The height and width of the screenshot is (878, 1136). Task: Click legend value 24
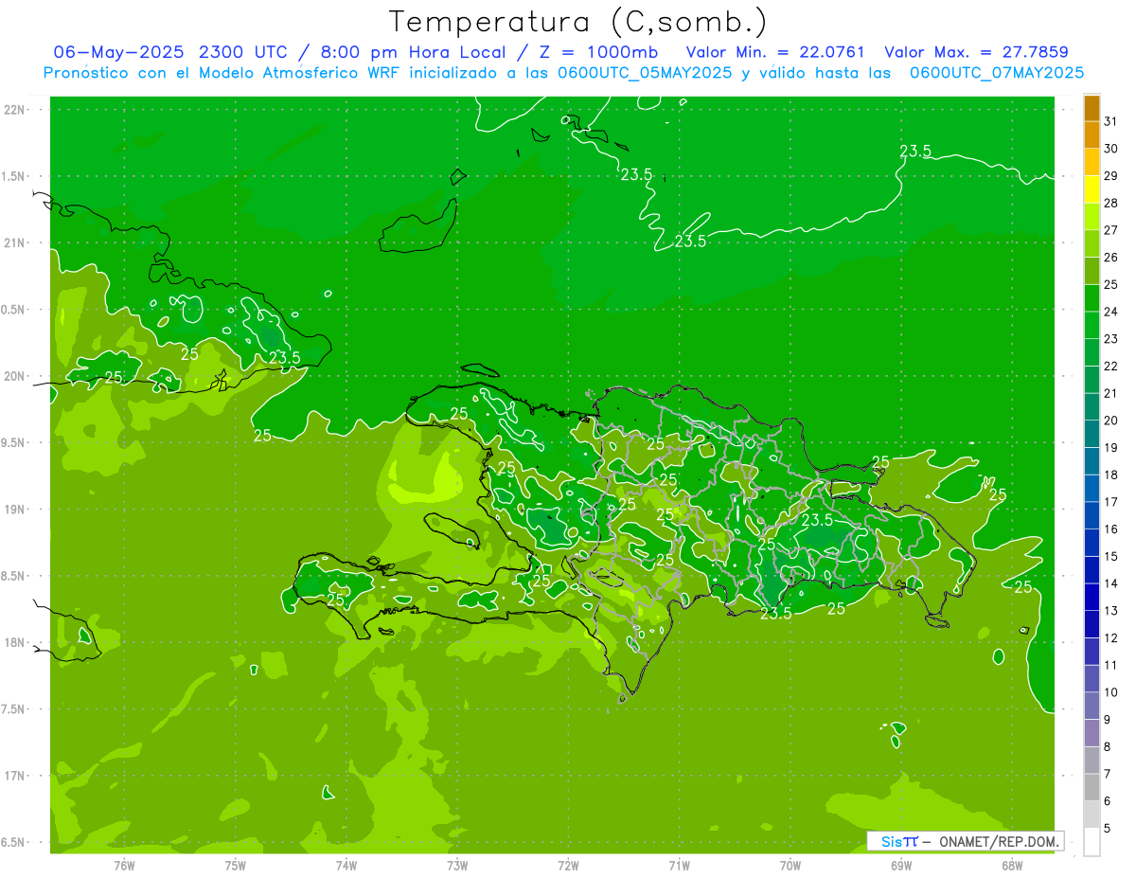coord(1111,312)
